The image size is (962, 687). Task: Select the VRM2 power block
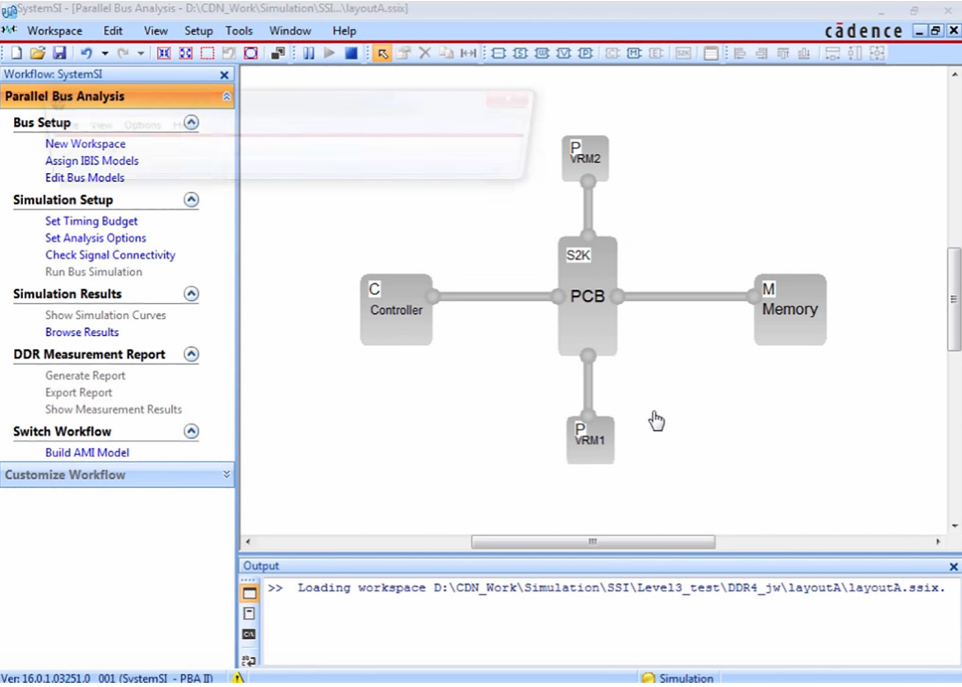coord(586,158)
